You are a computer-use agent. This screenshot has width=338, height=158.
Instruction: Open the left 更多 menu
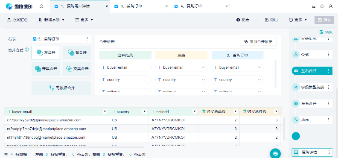(84, 20)
